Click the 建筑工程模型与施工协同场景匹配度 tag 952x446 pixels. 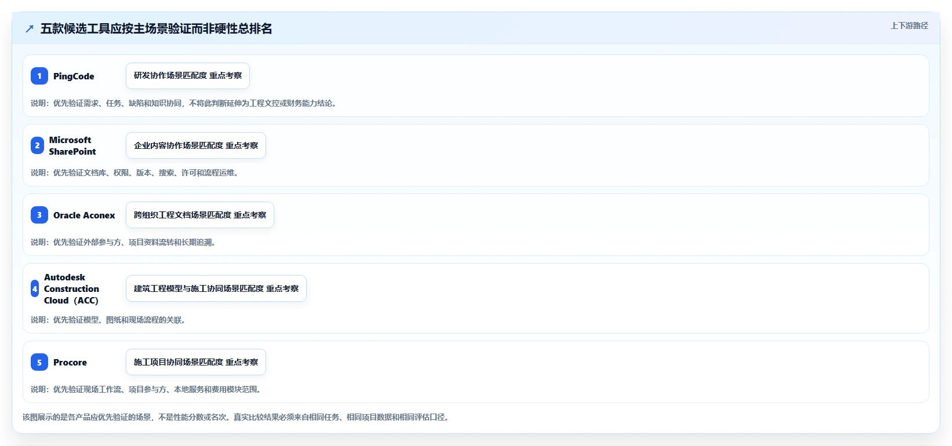216,288
